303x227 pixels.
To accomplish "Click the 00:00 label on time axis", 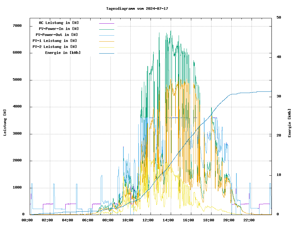I will click(x=27, y=220).
